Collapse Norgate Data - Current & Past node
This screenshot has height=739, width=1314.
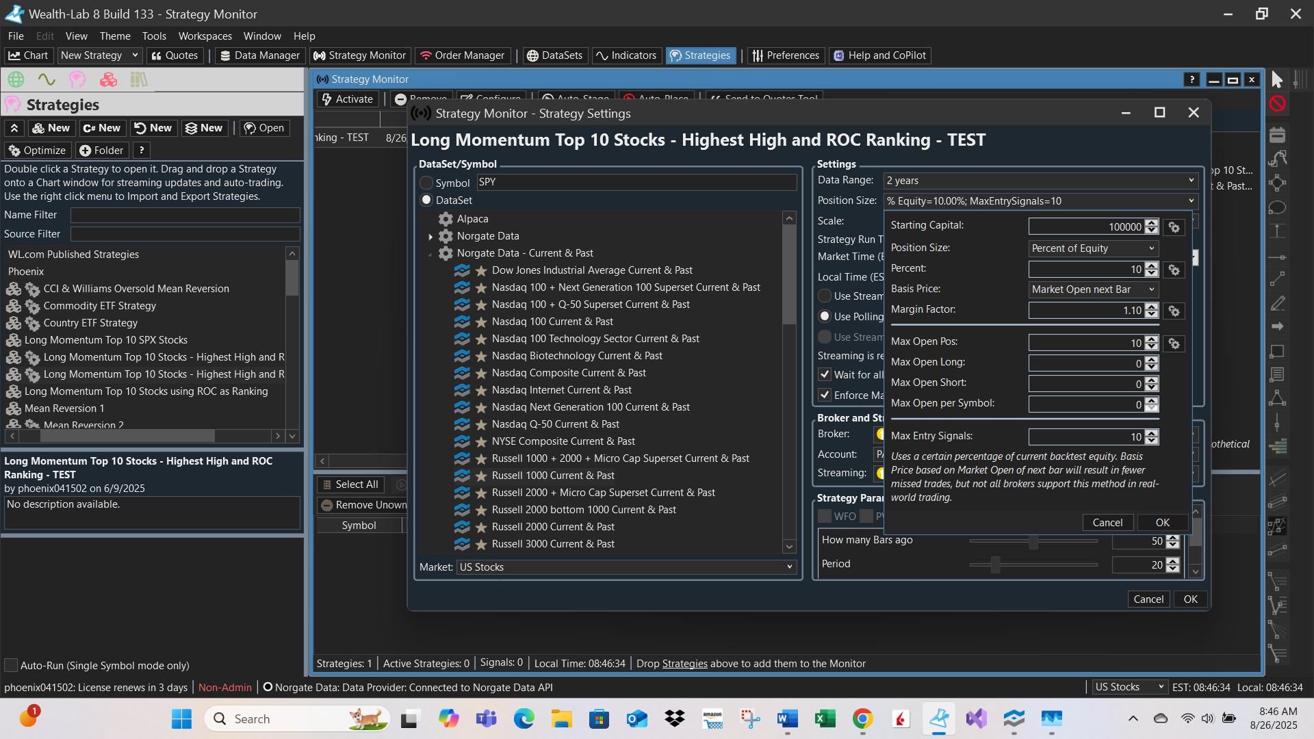pyautogui.click(x=430, y=254)
